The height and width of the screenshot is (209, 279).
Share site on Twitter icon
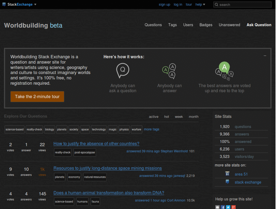[x=228, y=207]
